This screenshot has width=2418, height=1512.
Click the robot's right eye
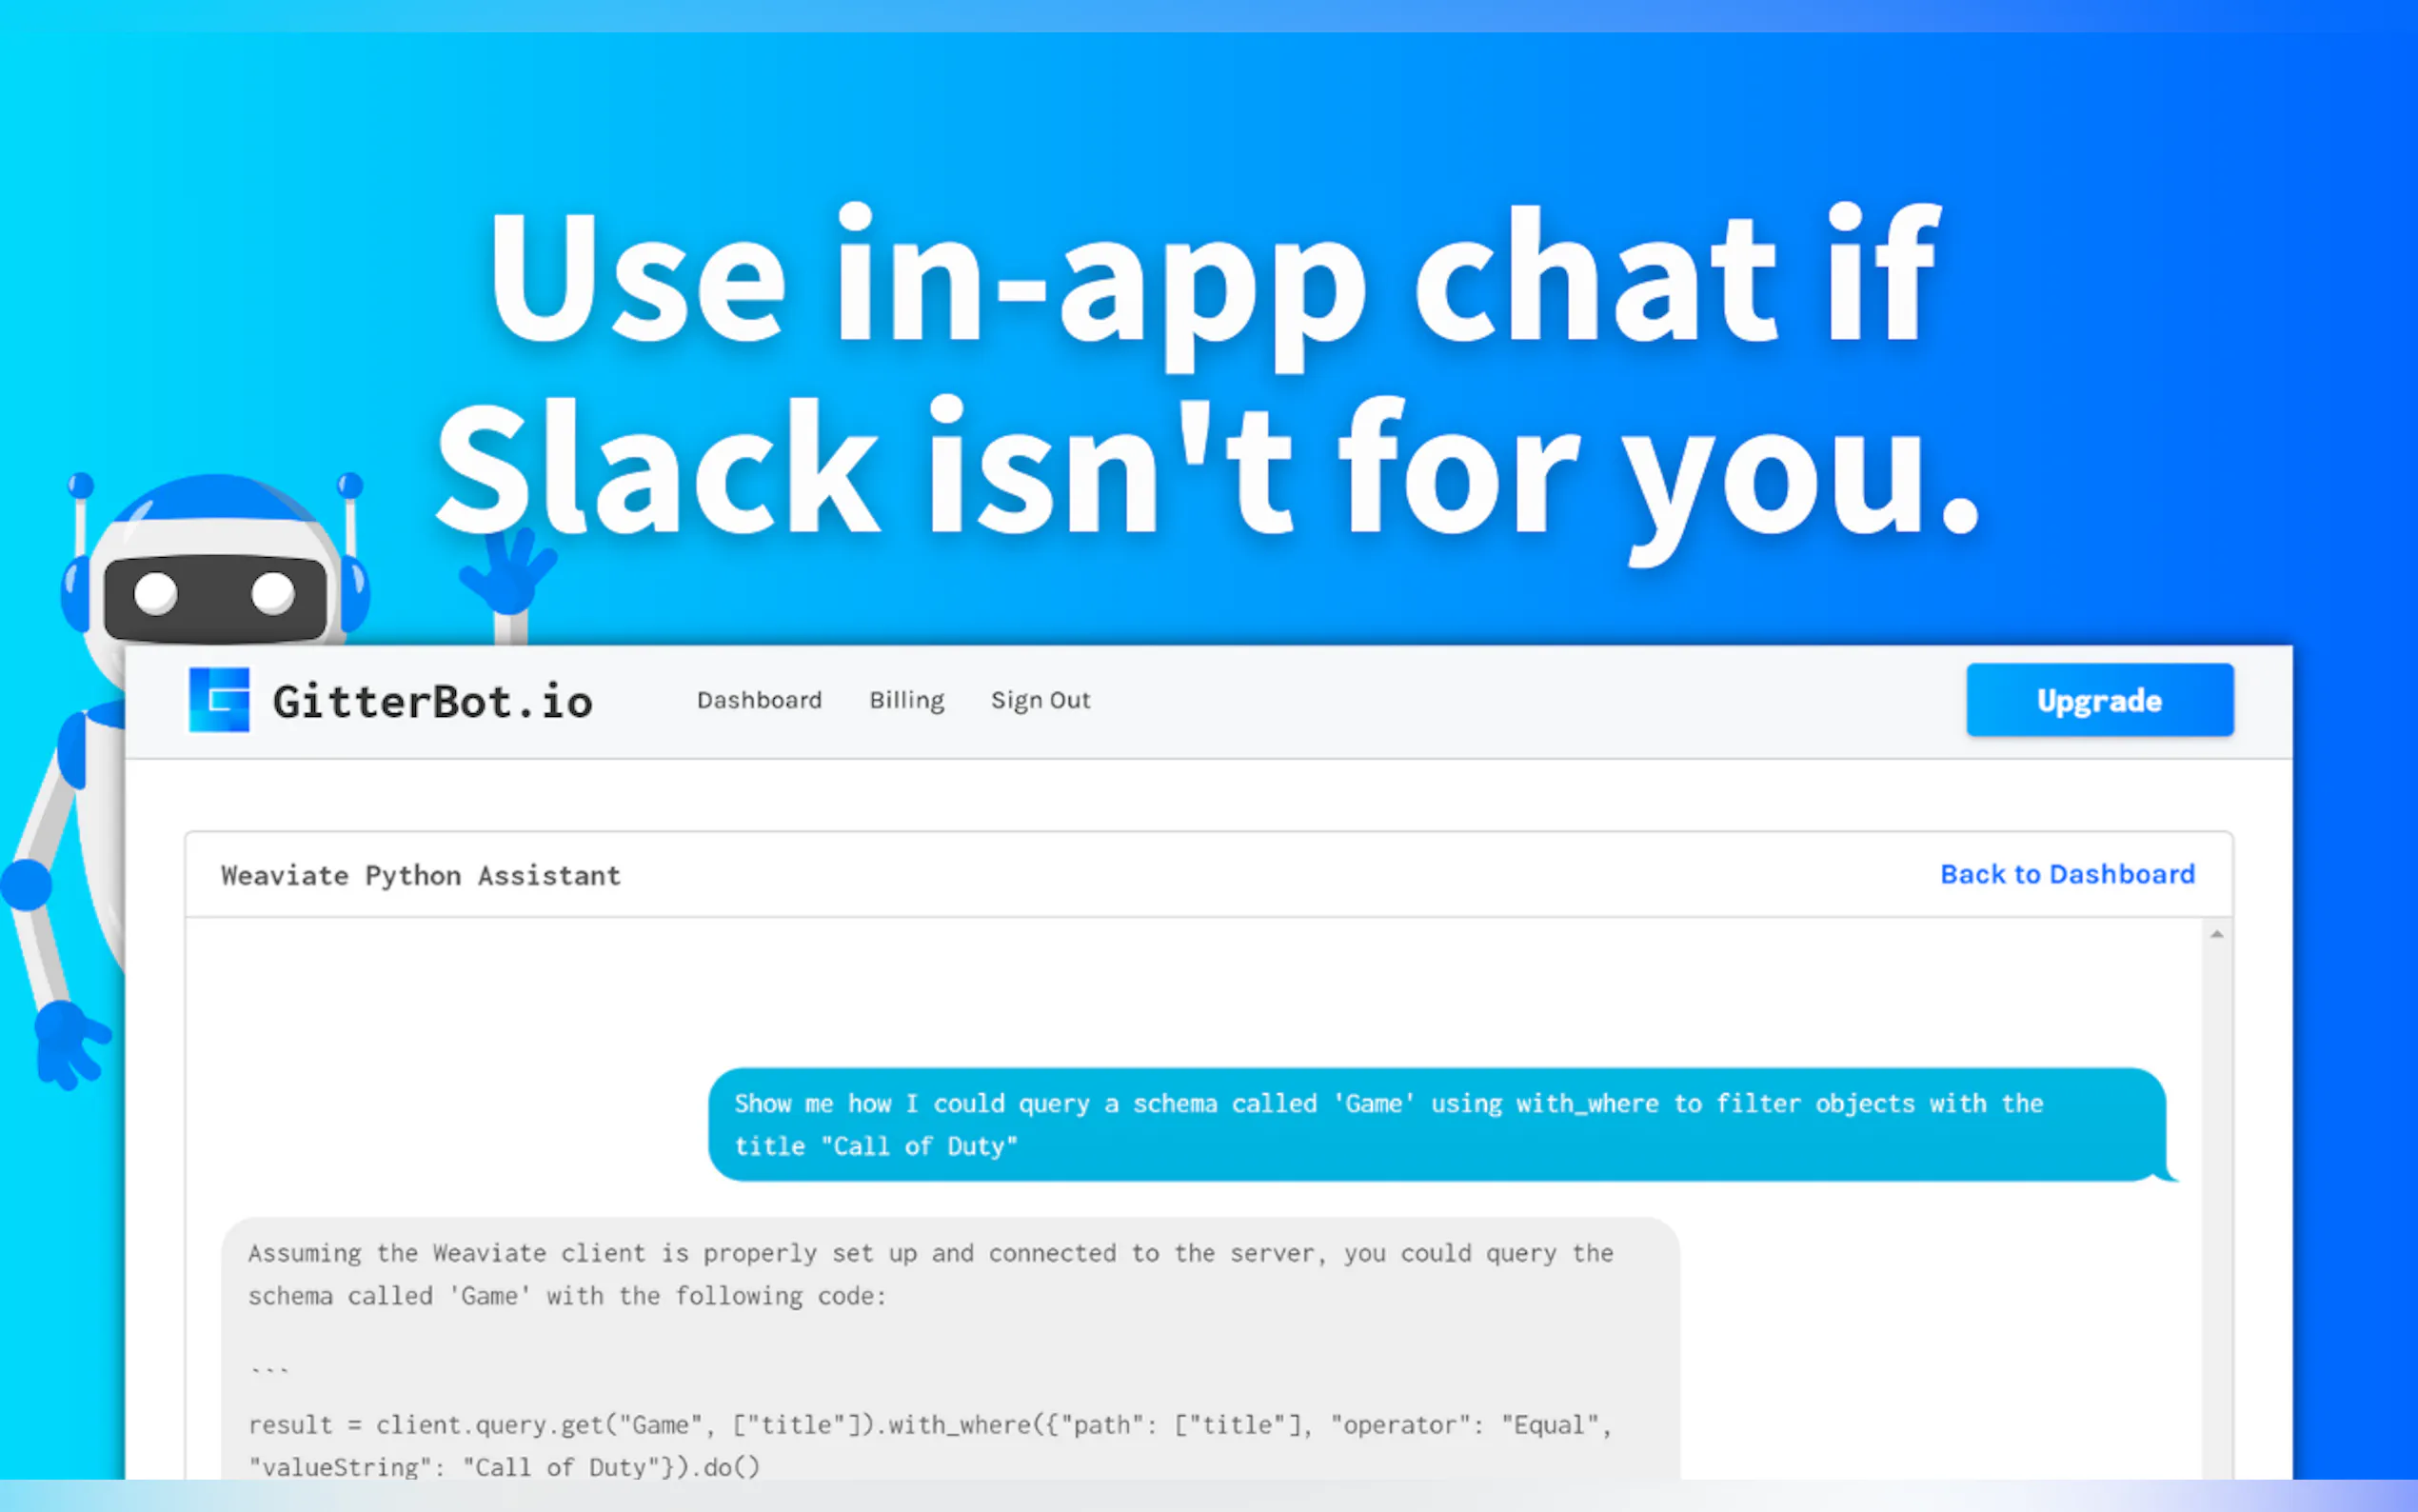click(x=272, y=592)
